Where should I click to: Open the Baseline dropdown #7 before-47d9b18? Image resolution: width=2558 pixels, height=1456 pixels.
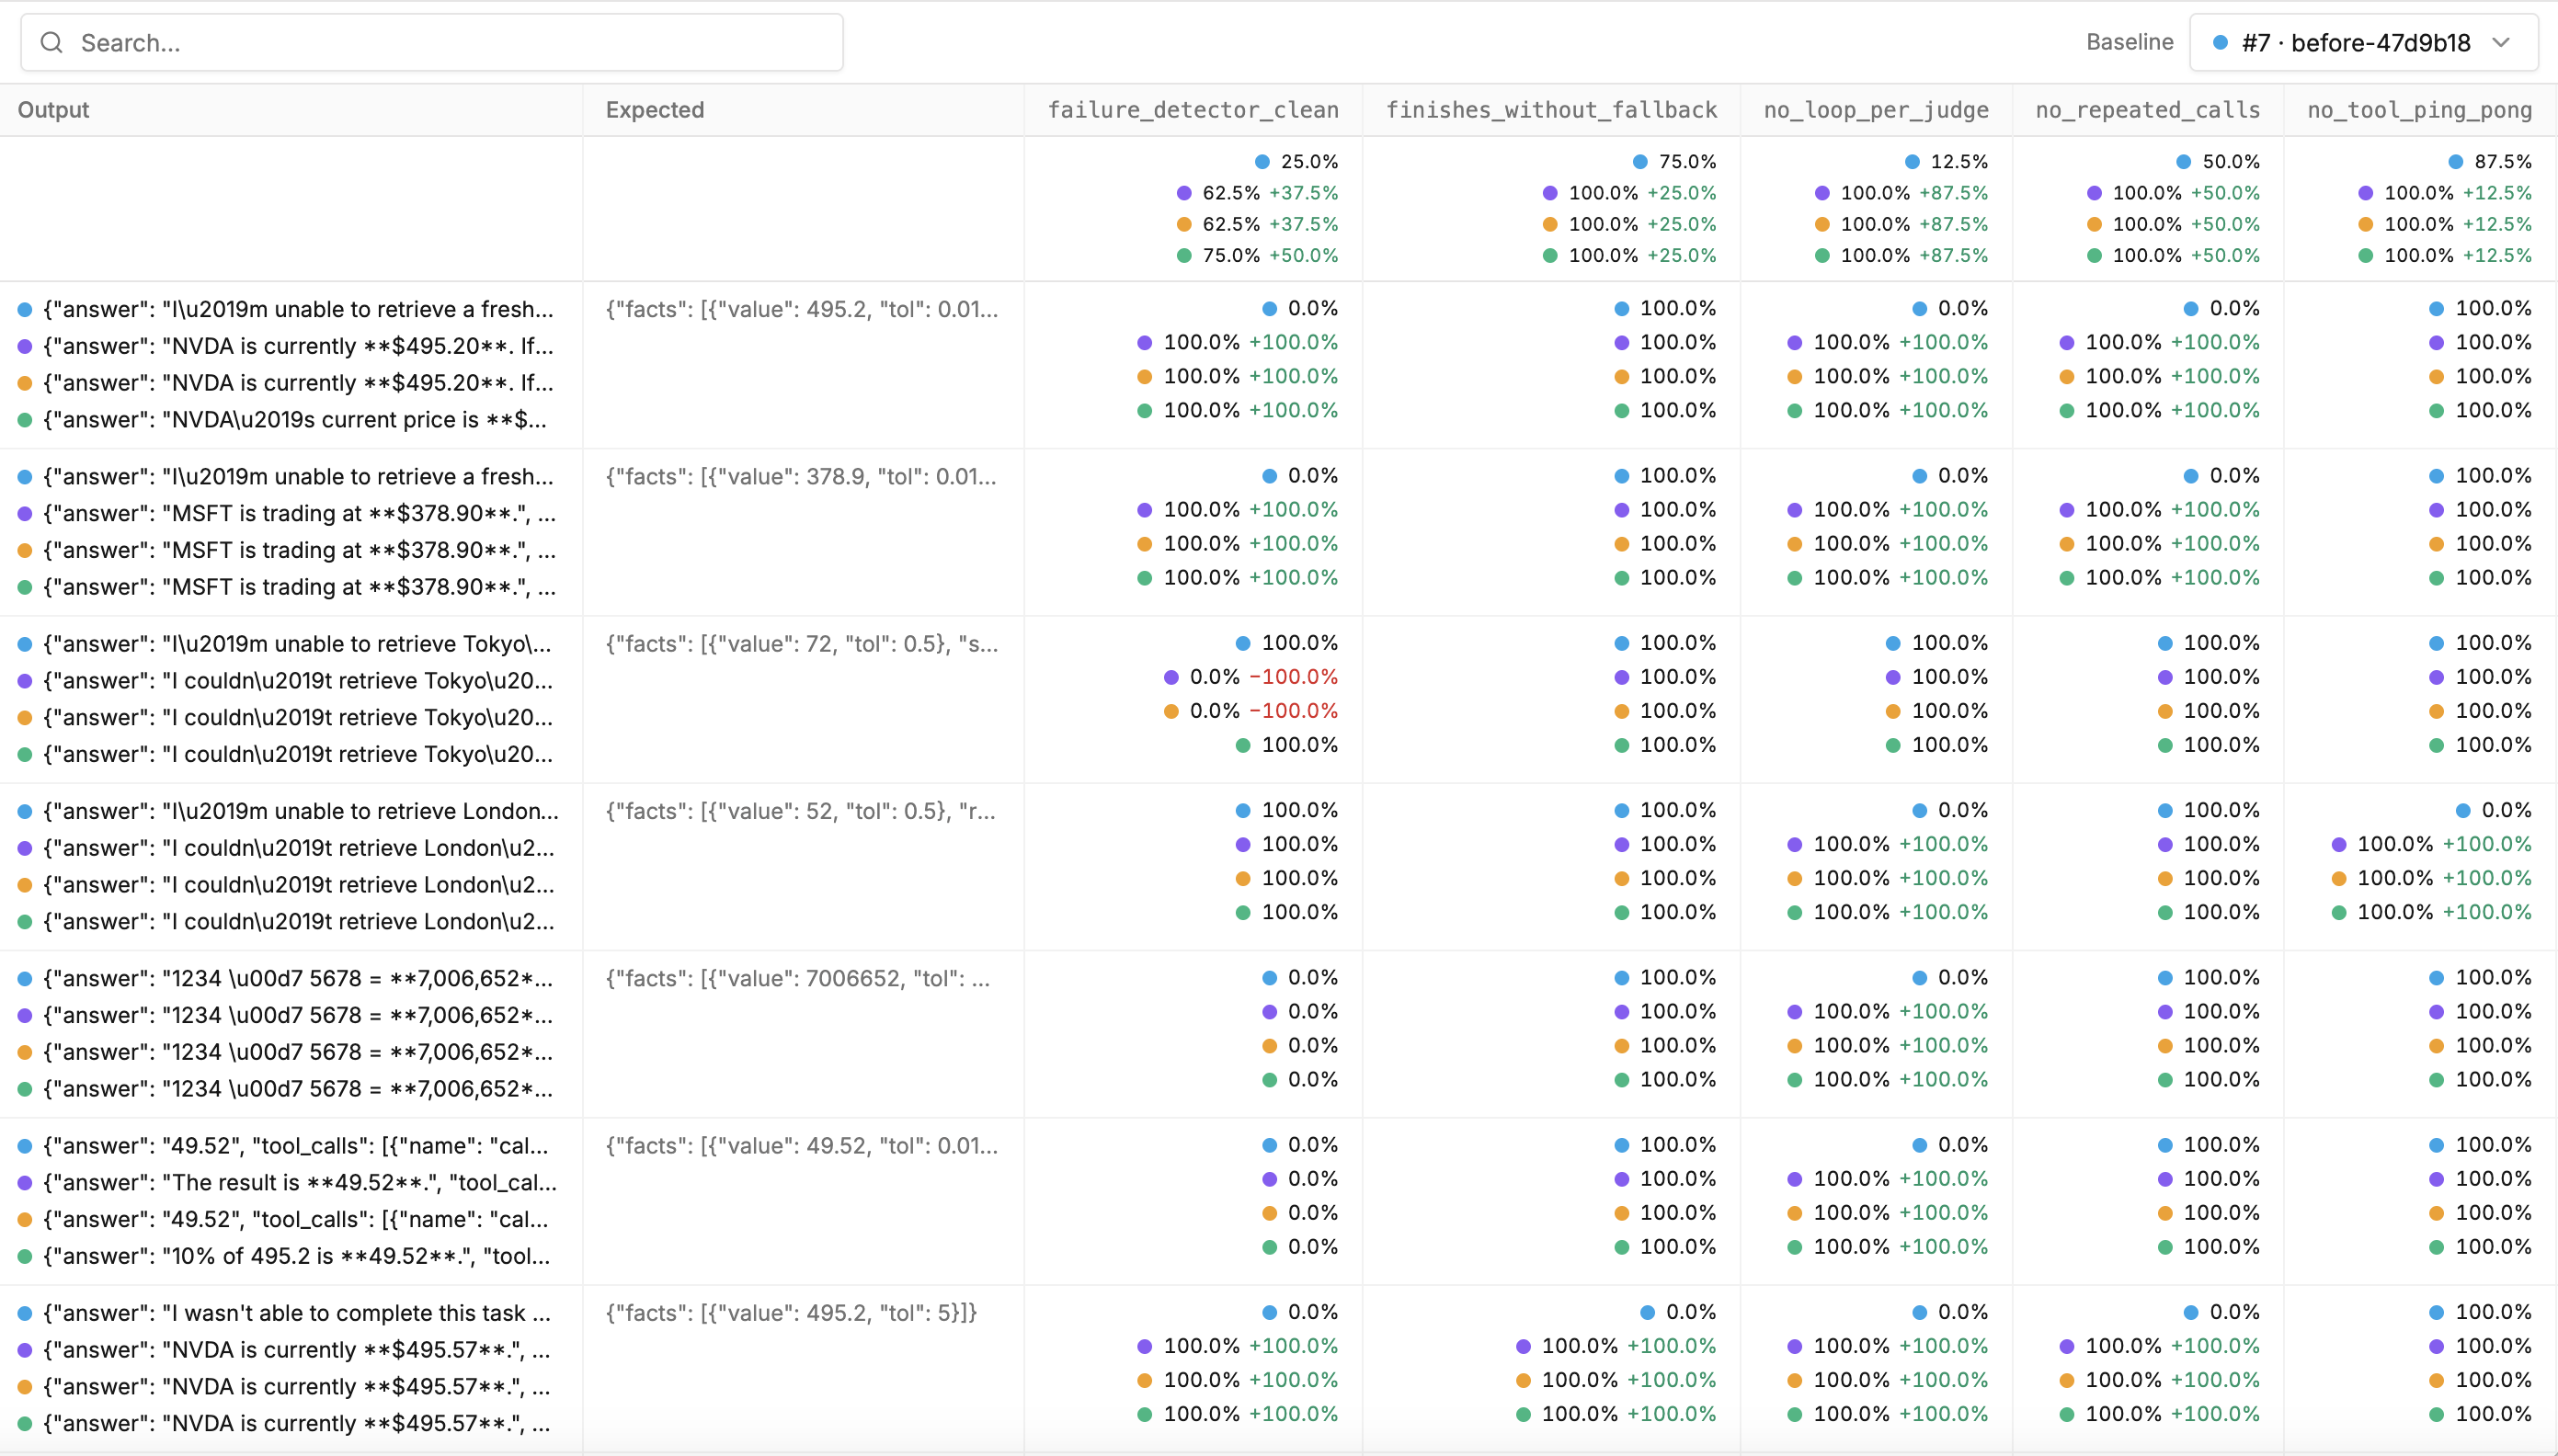coord(2363,43)
